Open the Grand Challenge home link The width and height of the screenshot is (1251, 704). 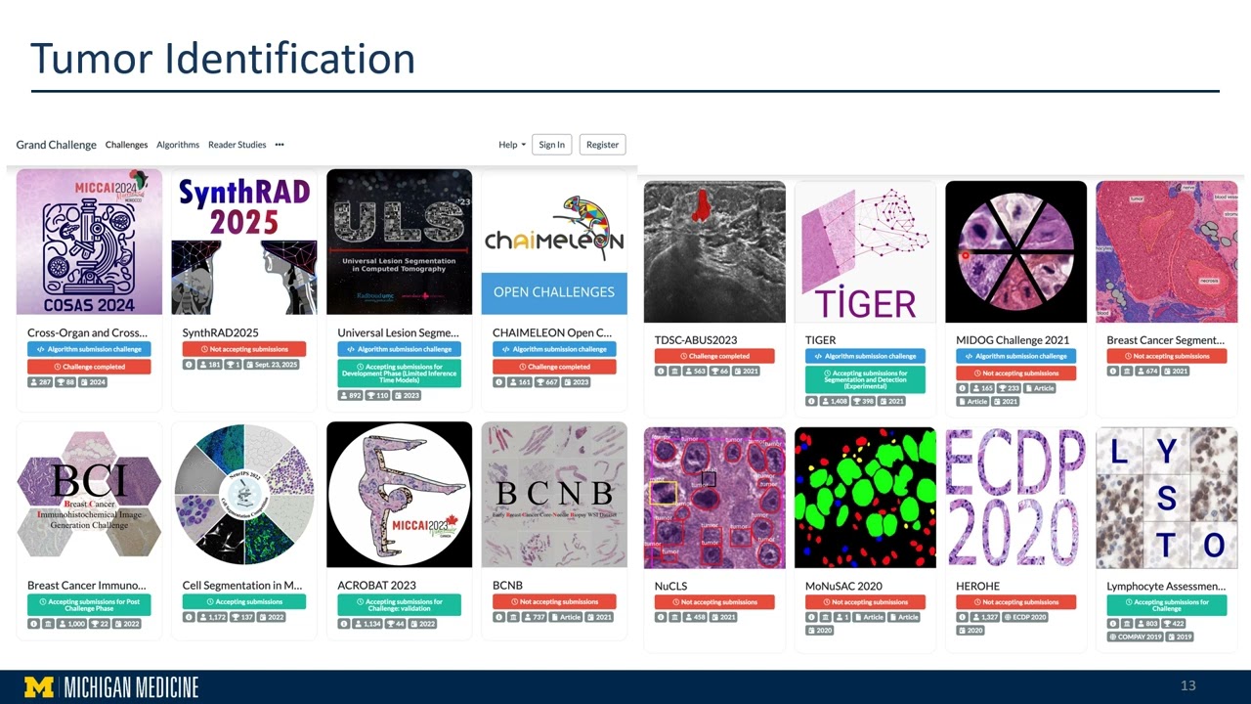click(56, 145)
